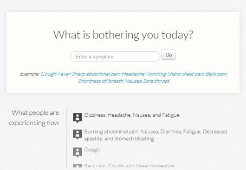Select the Back pain example link
The image size is (246, 170).
[216, 74]
